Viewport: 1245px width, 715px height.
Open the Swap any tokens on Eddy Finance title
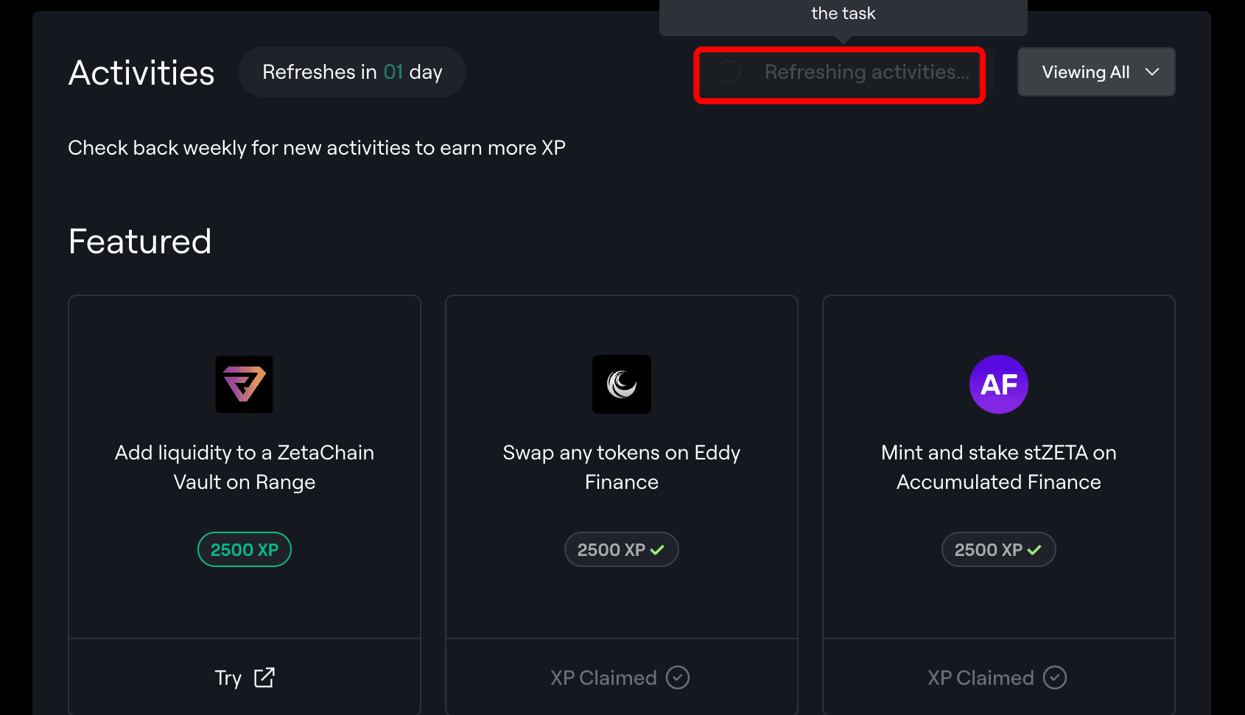(x=622, y=467)
